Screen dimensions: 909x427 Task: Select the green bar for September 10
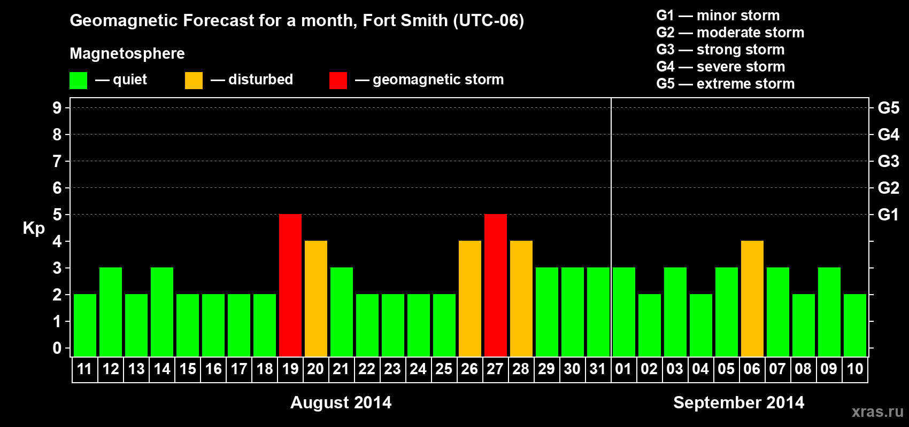tap(855, 325)
